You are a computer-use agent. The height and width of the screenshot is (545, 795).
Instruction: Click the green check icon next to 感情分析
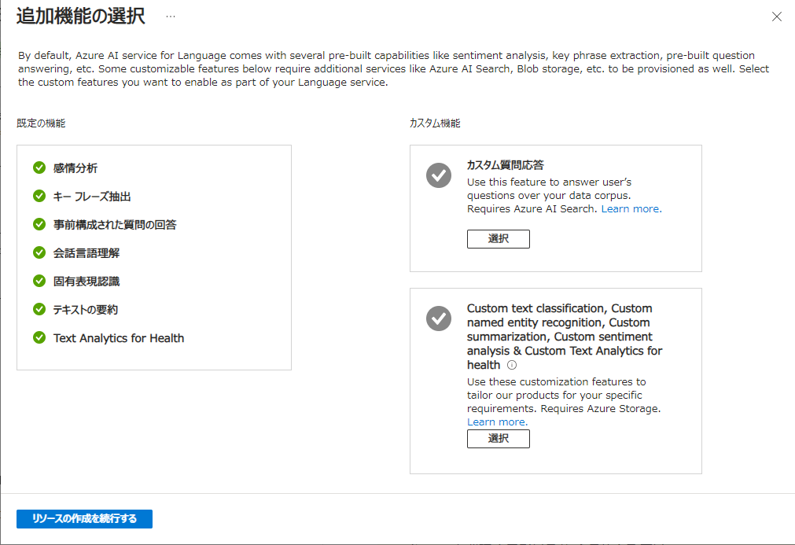pos(39,168)
